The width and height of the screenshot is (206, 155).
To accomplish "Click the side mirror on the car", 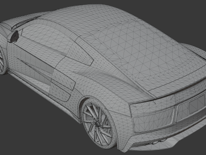I will pos(13,36).
